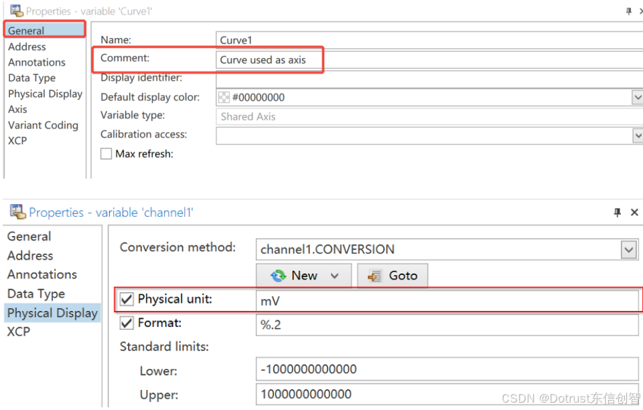Click the 'Conversion method:' label
The width and height of the screenshot is (643, 410).
pyautogui.click(x=177, y=247)
